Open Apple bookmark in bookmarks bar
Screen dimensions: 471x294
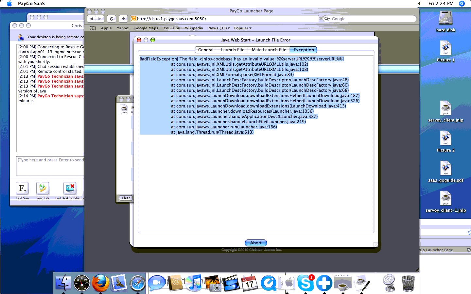coord(106,28)
